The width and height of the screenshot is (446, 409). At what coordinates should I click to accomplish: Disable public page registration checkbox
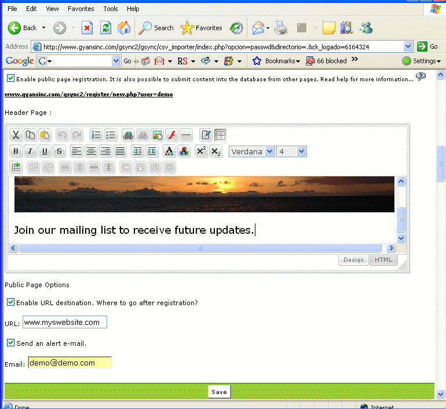coord(10,78)
